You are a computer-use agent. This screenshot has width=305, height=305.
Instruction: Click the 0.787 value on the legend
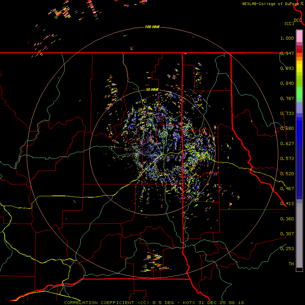[x=287, y=98]
